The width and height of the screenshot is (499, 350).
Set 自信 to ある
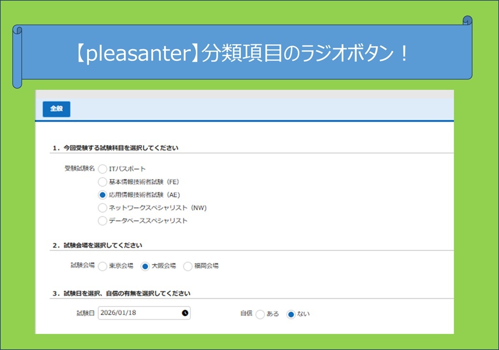(x=260, y=314)
